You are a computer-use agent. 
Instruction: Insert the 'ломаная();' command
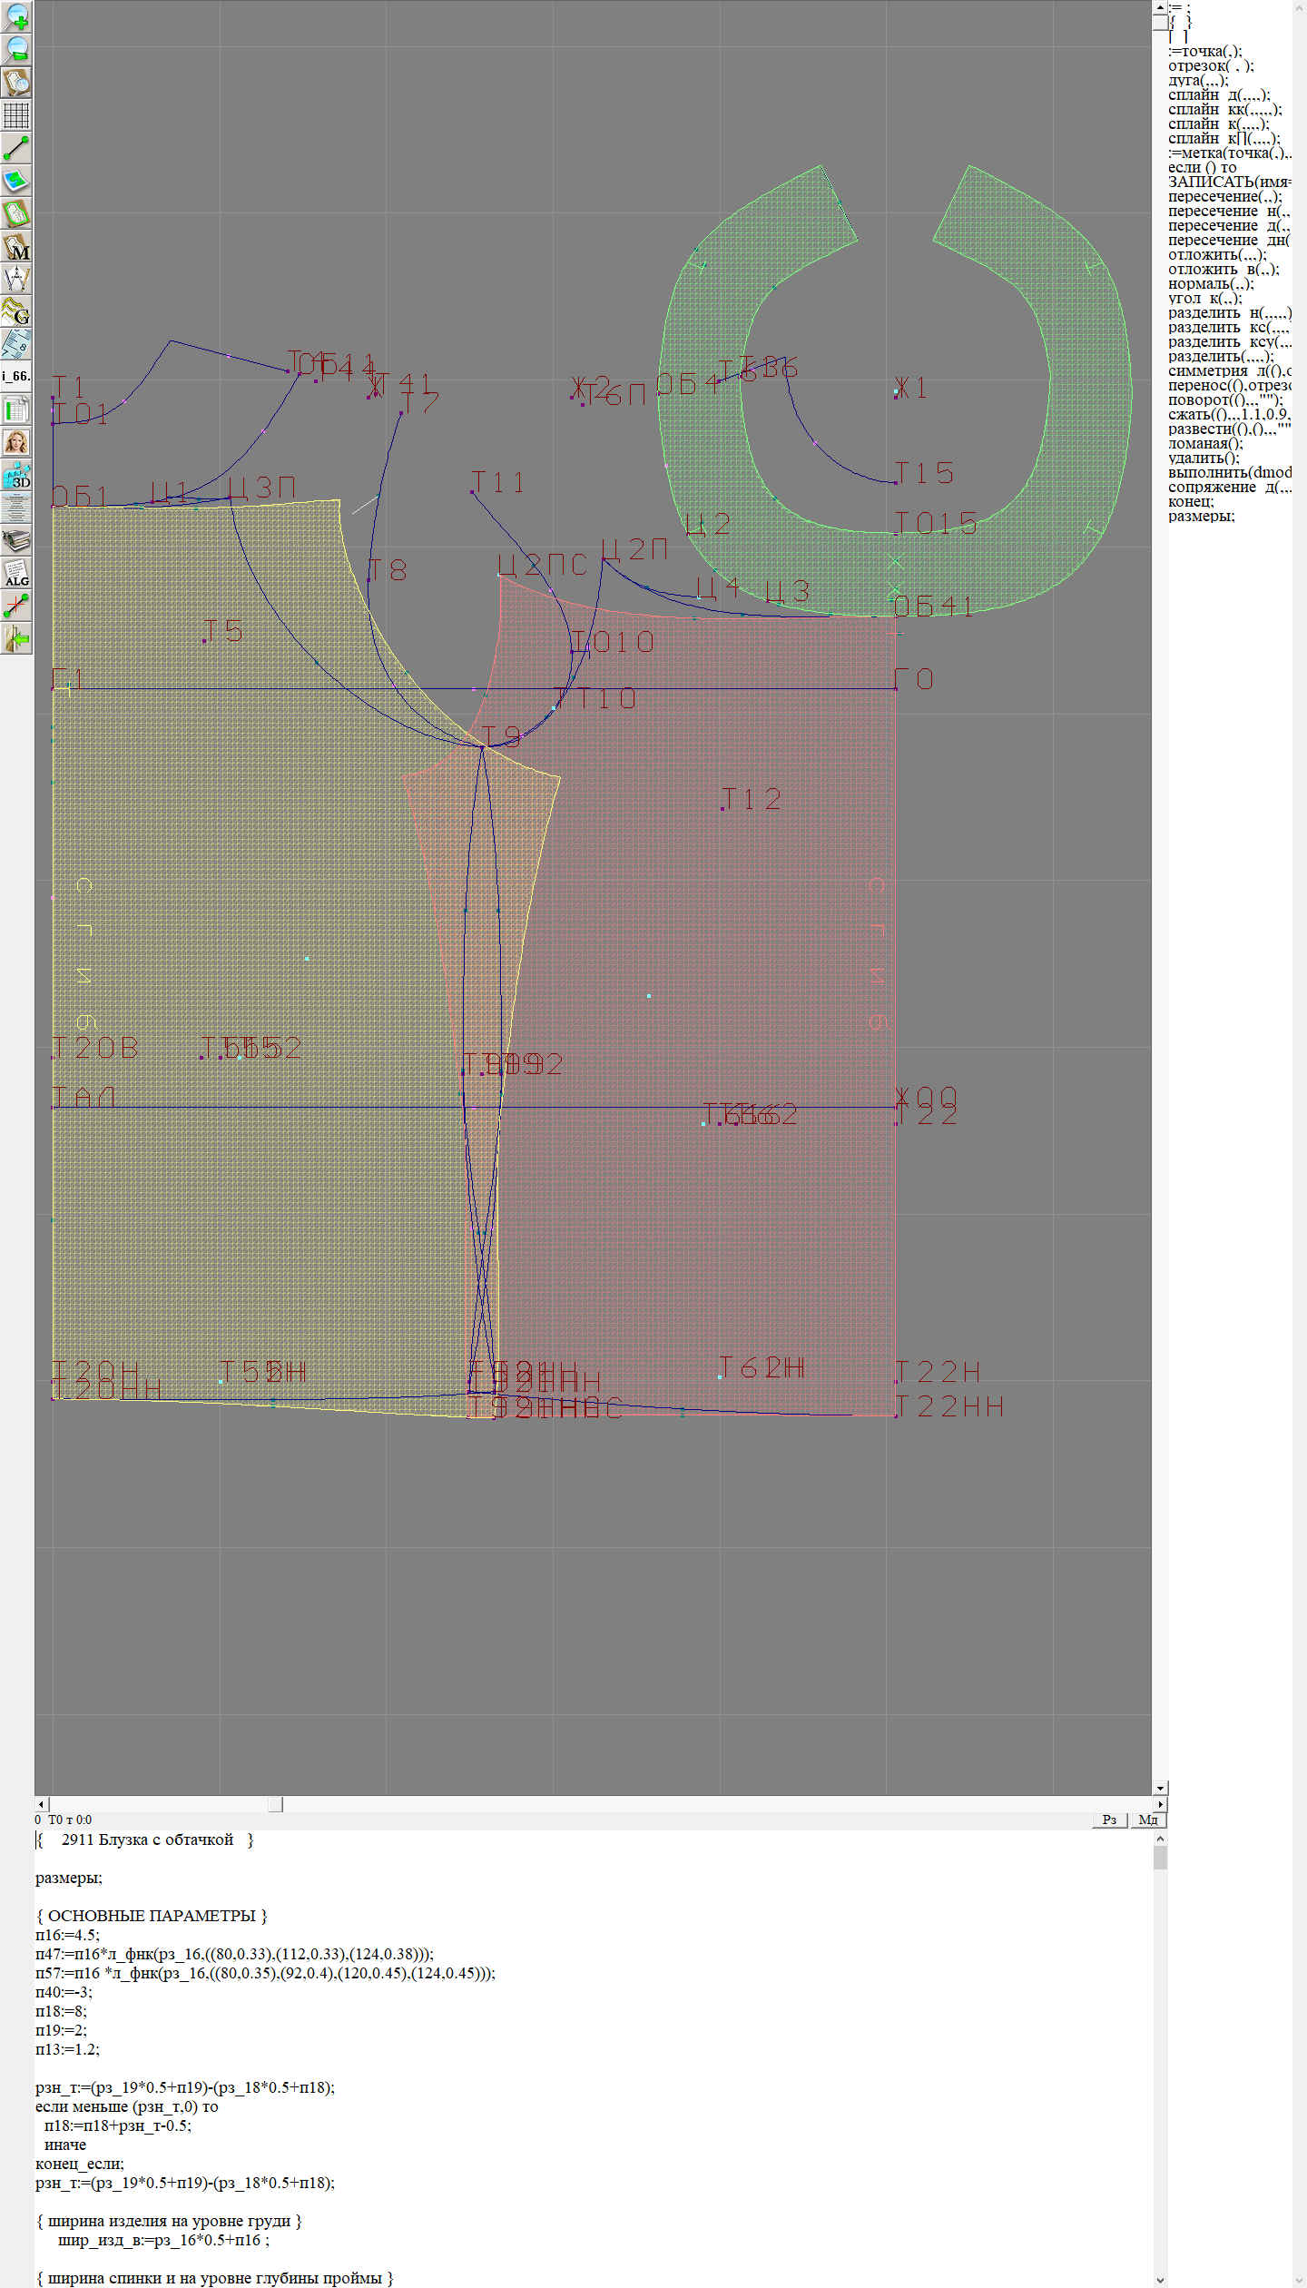point(1205,443)
